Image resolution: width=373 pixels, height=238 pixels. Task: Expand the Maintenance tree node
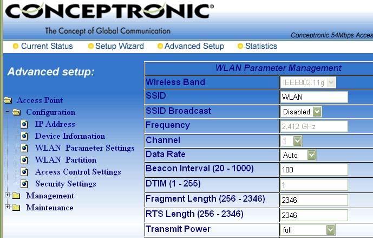tap(7, 207)
